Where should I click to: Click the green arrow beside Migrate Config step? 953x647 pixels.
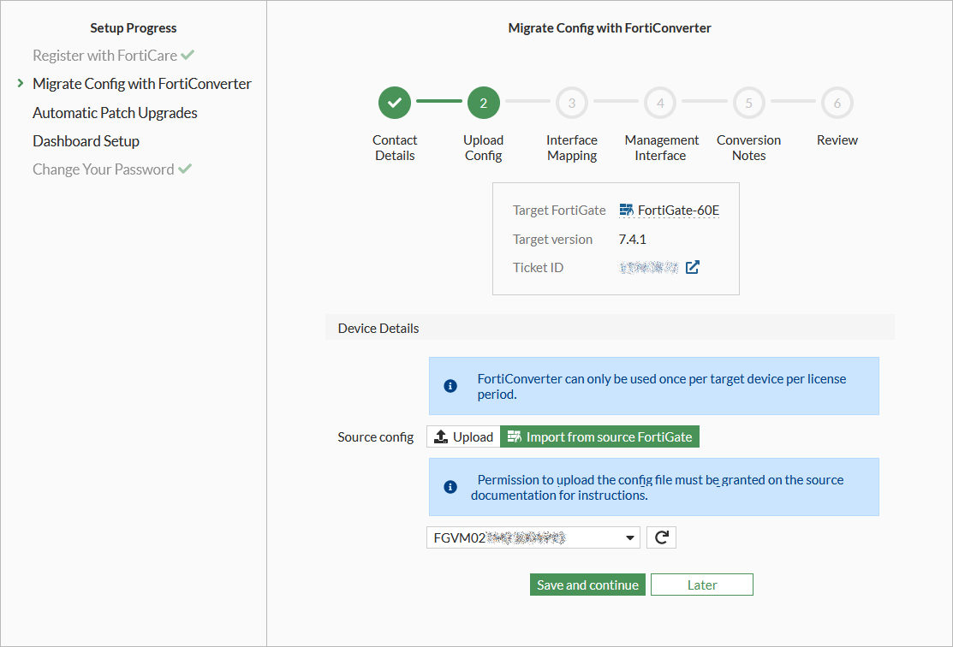(x=19, y=83)
